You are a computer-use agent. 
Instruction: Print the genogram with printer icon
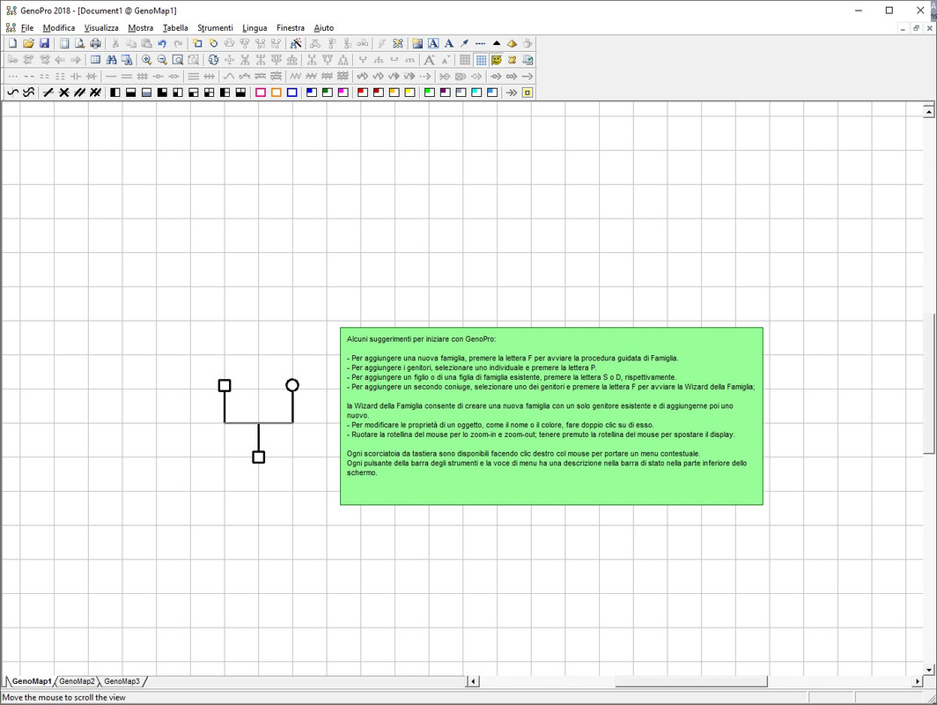95,44
